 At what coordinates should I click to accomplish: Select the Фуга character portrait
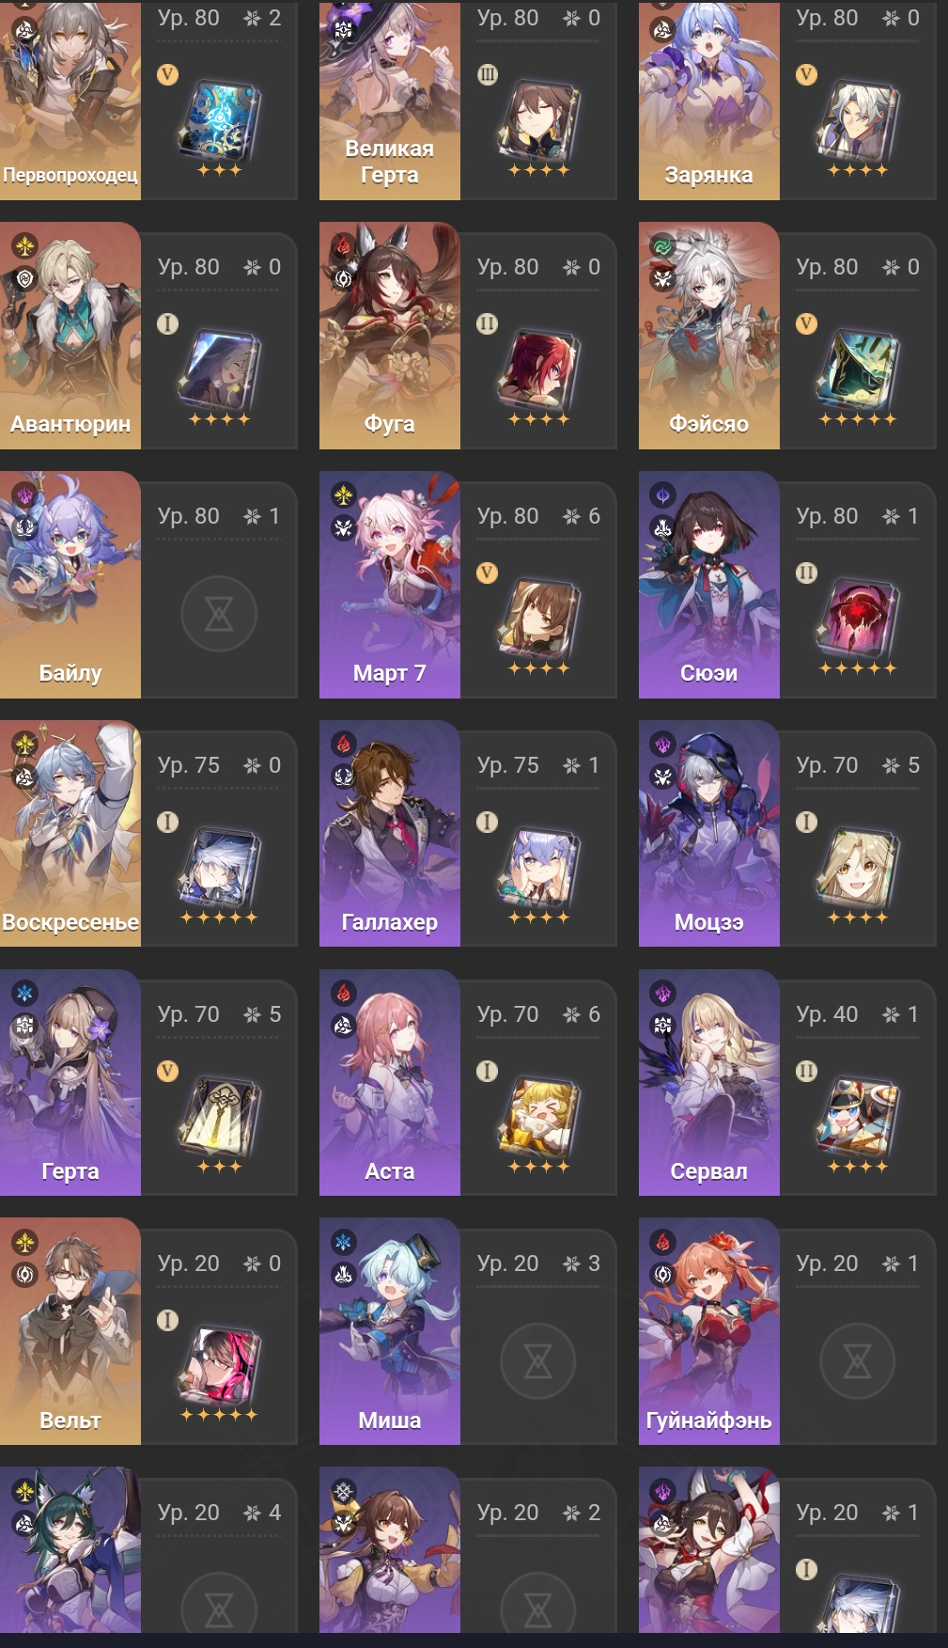[390, 336]
